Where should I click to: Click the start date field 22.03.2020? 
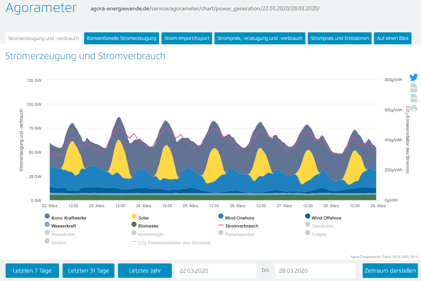tap(216, 271)
